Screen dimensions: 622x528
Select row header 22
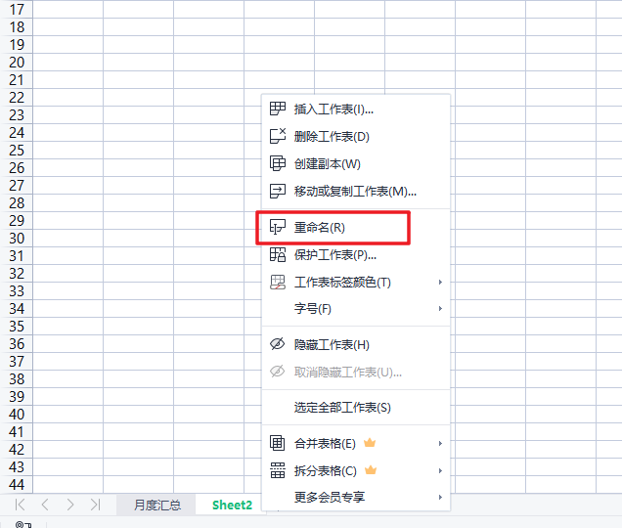(17, 97)
